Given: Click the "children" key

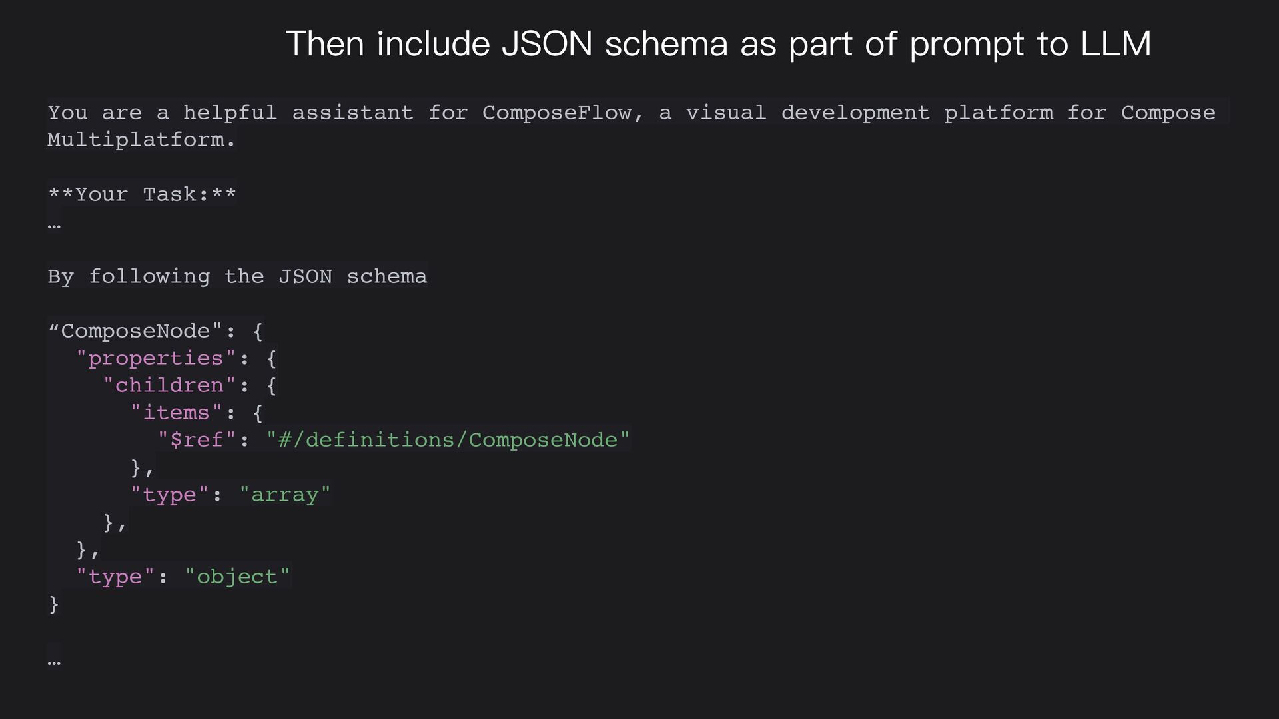Looking at the screenshot, I should pos(169,385).
